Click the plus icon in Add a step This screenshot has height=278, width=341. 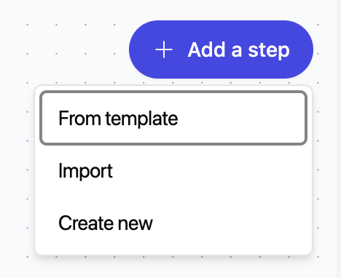pyautogui.click(x=164, y=49)
